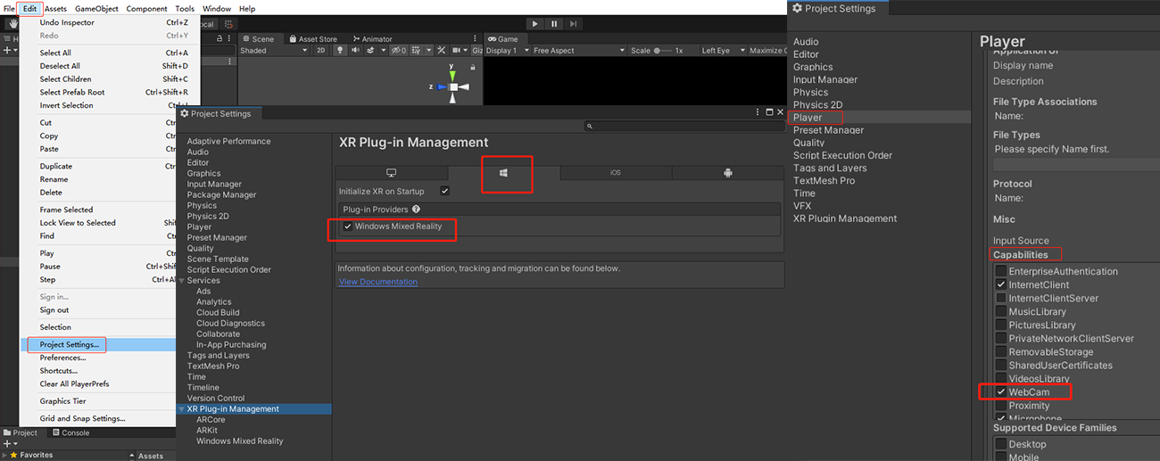Choose Clear All PlayerPrefs menu entry

point(74,383)
